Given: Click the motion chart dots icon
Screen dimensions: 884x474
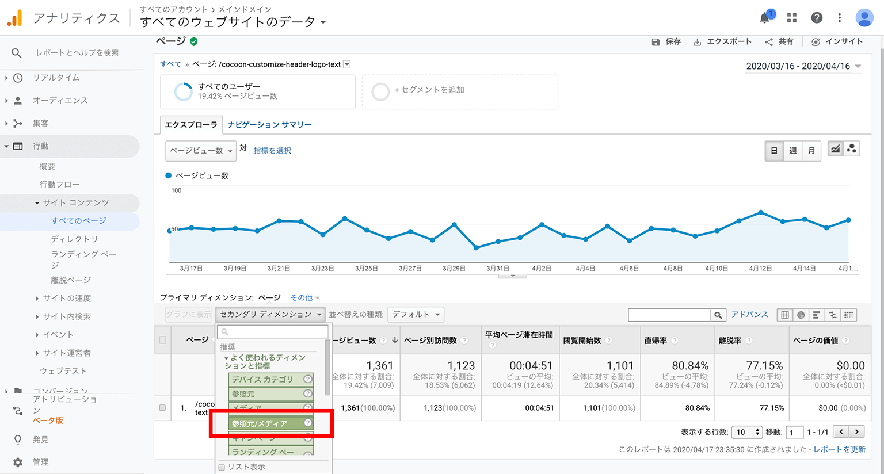Looking at the screenshot, I should click(851, 149).
